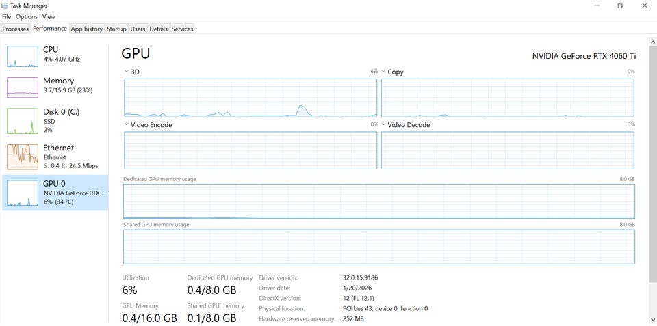Click the Shared GPU memory usage graph

(x=378, y=247)
